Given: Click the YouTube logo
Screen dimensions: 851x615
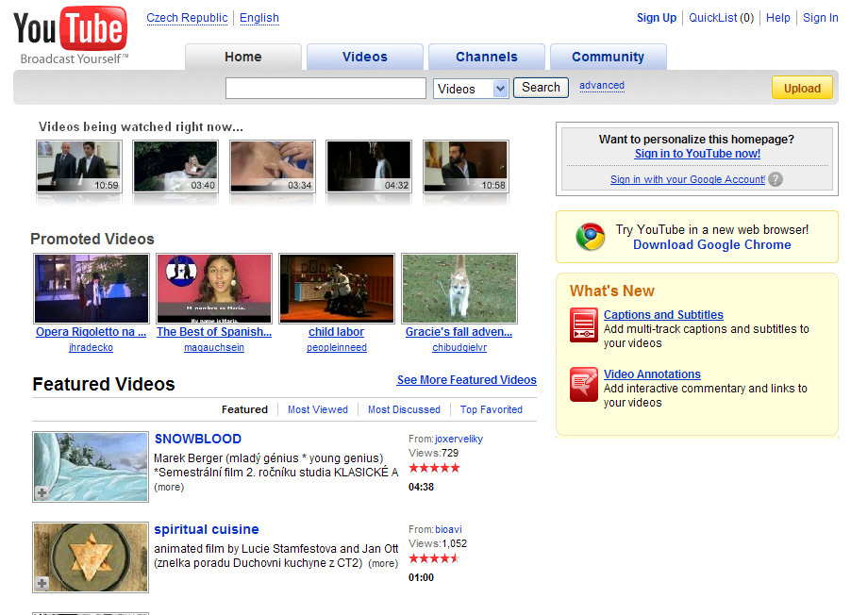Looking at the screenshot, I should click(x=71, y=35).
